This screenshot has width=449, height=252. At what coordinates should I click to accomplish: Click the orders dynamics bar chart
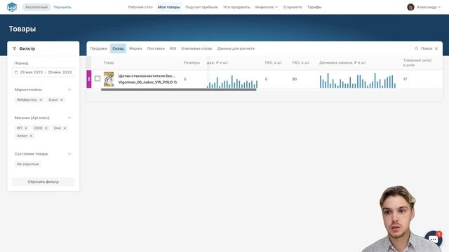(x=358, y=80)
